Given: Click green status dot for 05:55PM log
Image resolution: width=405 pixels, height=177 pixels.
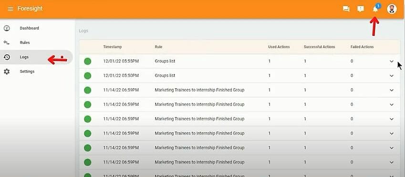Looking at the screenshot, I should click(x=88, y=61).
